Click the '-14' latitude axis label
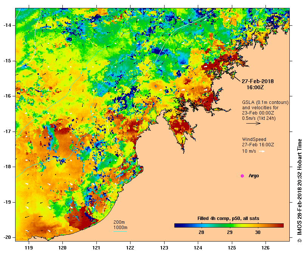Viewport: 306px width, 254px height. coord(7,25)
